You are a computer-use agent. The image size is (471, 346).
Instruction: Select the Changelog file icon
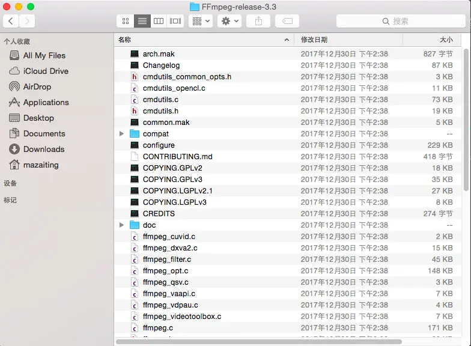pyautogui.click(x=135, y=65)
